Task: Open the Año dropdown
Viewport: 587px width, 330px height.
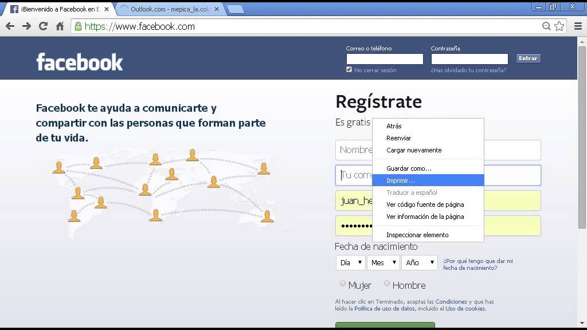Action: coord(419,262)
